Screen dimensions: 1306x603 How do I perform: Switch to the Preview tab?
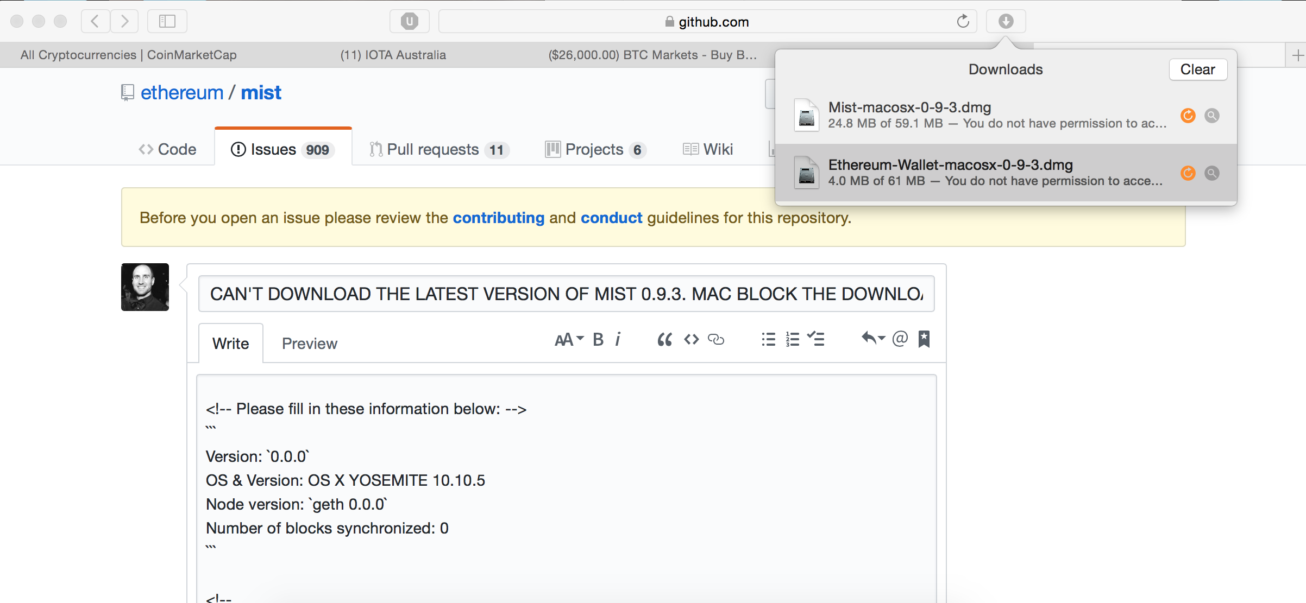[x=310, y=343]
